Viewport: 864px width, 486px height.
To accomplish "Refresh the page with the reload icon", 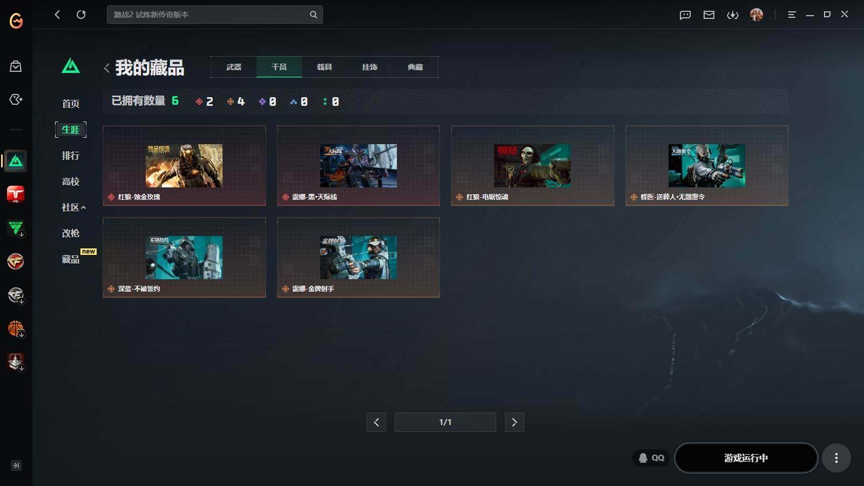I will click(x=81, y=15).
